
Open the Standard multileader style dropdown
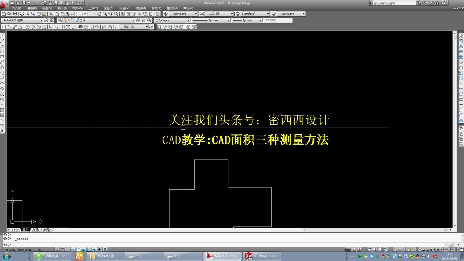pos(291,14)
